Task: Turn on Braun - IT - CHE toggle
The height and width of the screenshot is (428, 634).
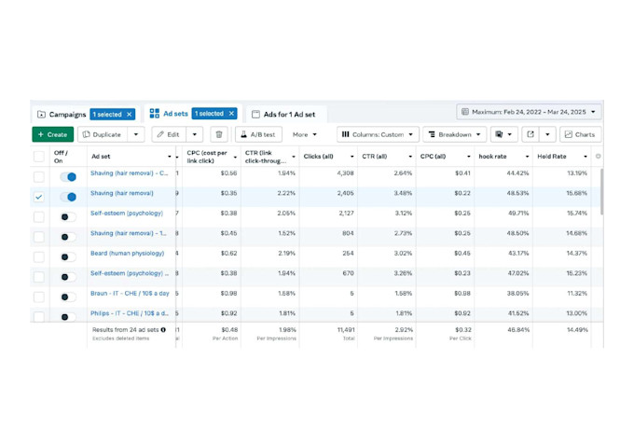Action: pos(68,297)
